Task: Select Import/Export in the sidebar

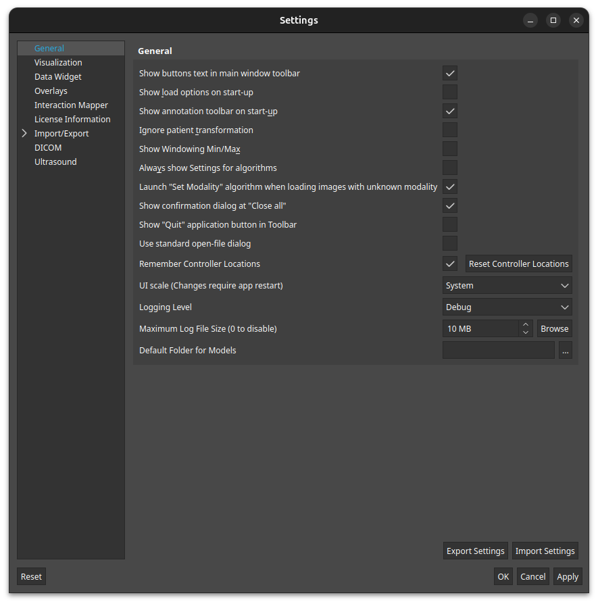Action: point(61,133)
